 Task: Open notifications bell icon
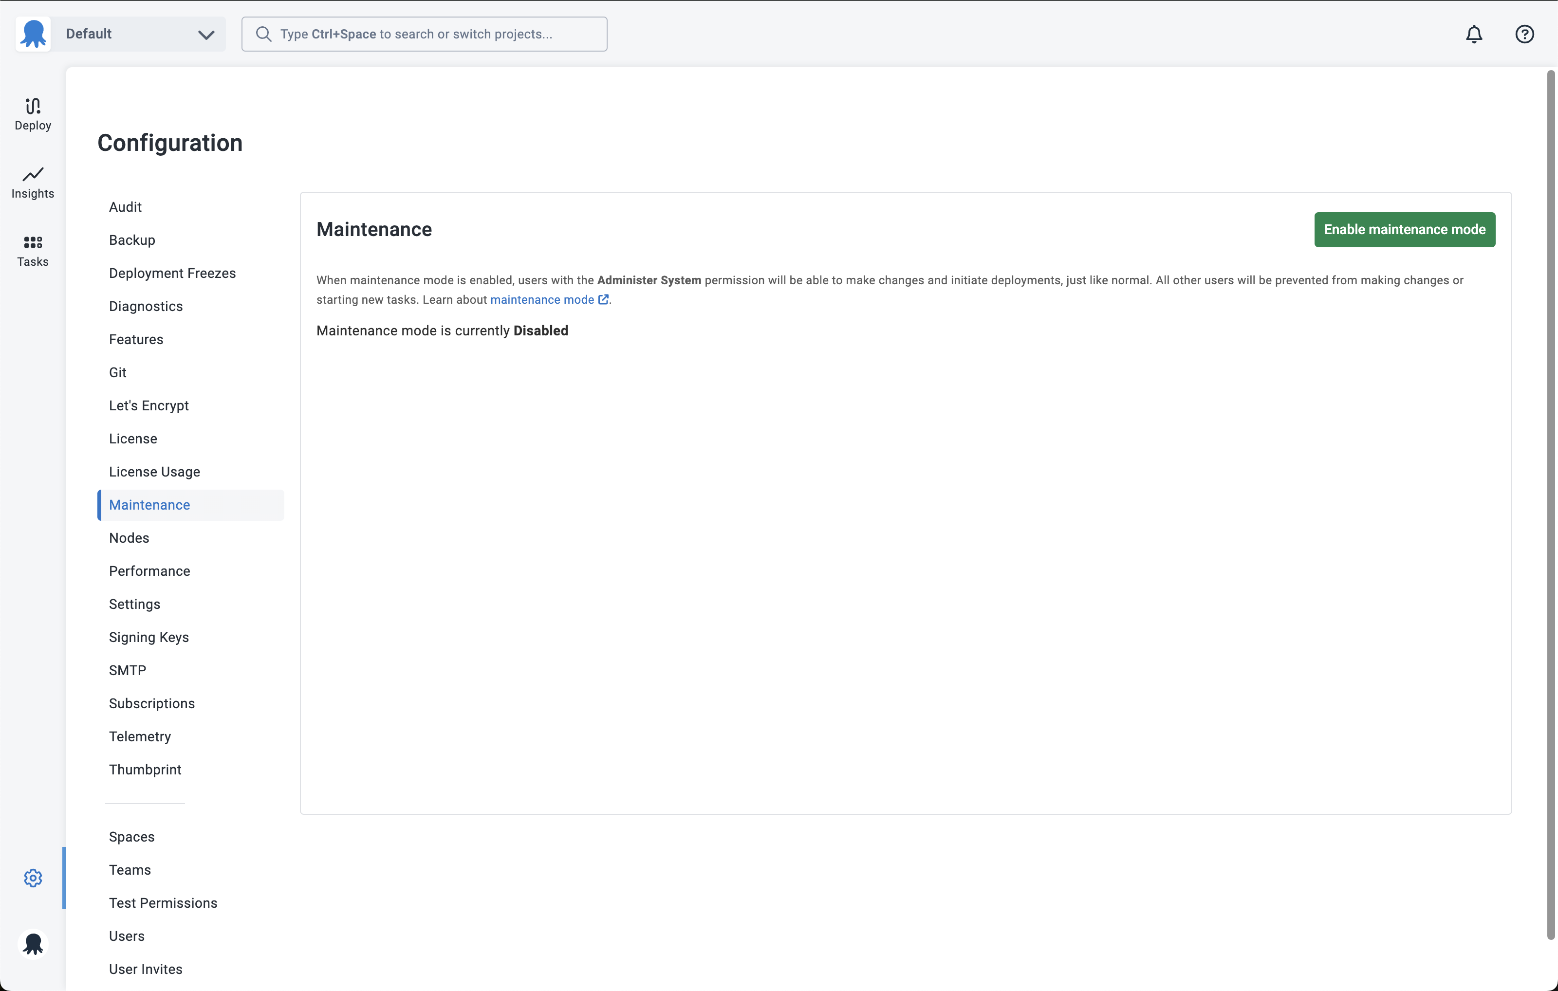(1474, 34)
